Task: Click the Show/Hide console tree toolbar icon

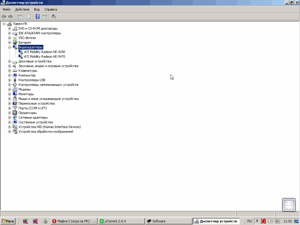Action: coord(20,16)
